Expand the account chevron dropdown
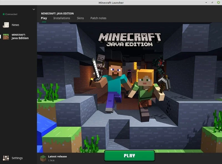This screenshot has height=164, width=222. coord(34,9)
